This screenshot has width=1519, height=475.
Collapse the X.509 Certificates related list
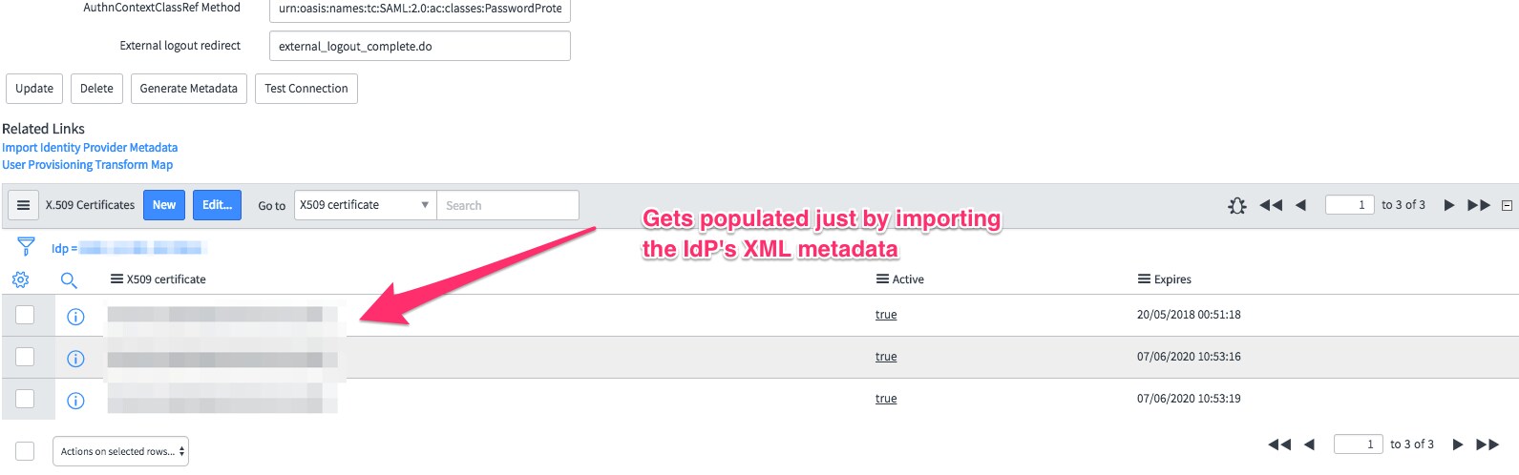pos(1507,205)
